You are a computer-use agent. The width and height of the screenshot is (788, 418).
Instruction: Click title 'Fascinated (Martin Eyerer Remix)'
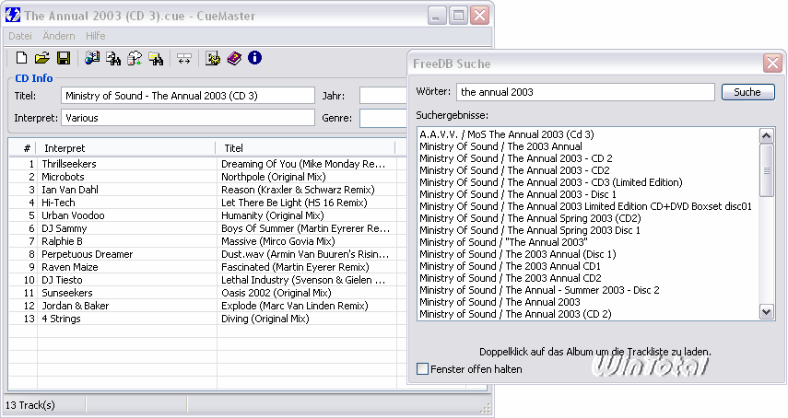(295, 267)
